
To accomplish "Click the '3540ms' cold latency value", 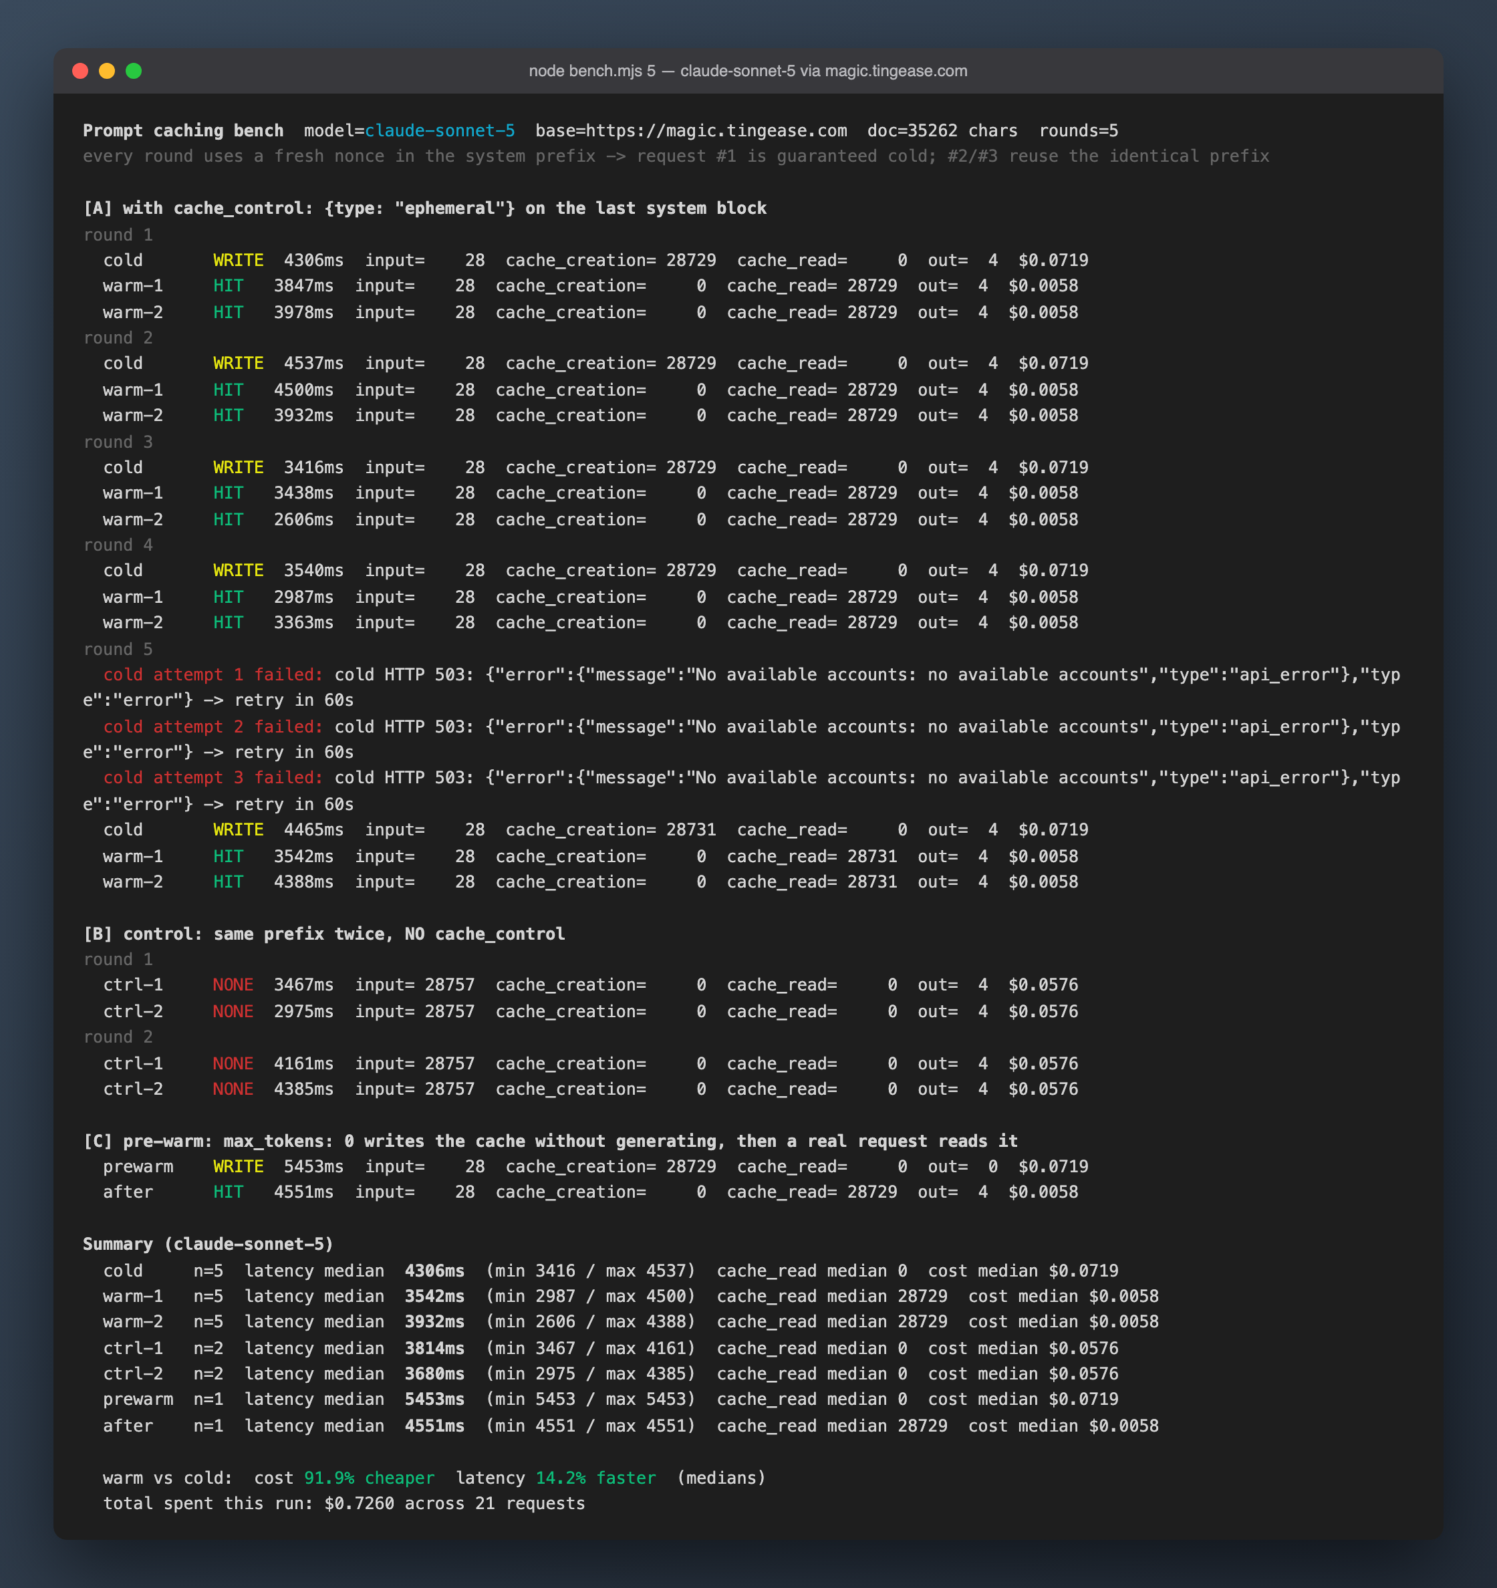I will [x=314, y=570].
